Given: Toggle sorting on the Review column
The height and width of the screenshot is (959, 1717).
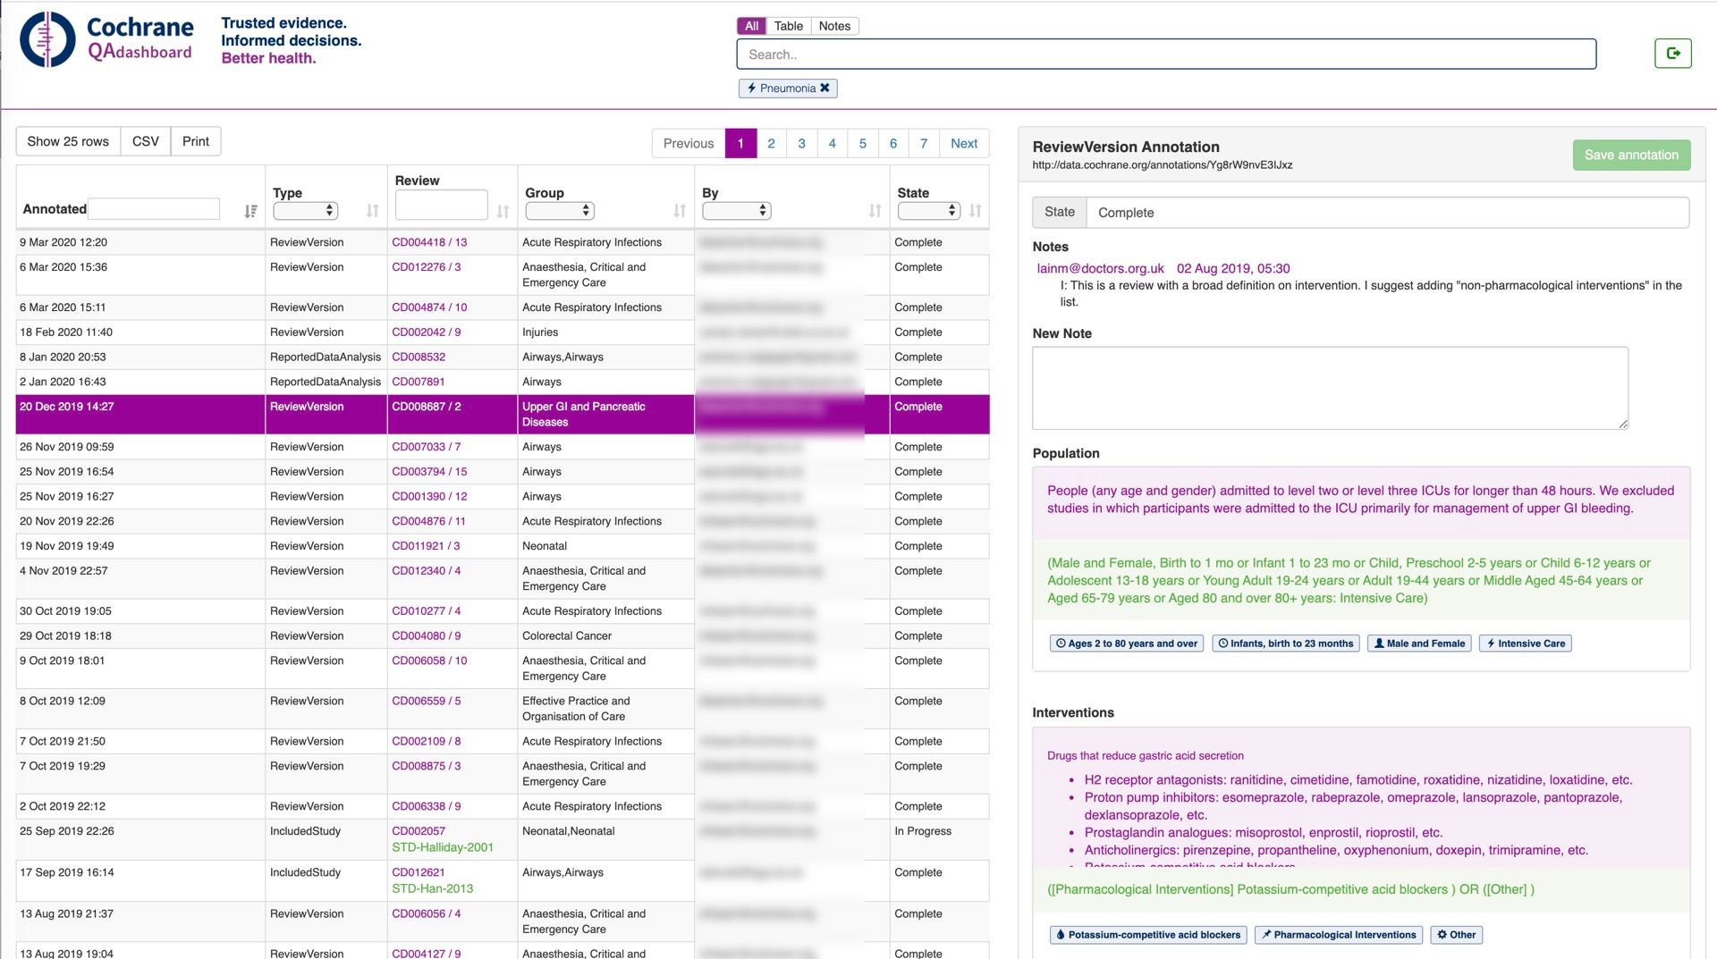Looking at the screenshot, I should click(x=503, y=211).
